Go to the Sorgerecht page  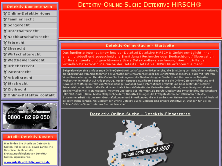coord(30,25)
